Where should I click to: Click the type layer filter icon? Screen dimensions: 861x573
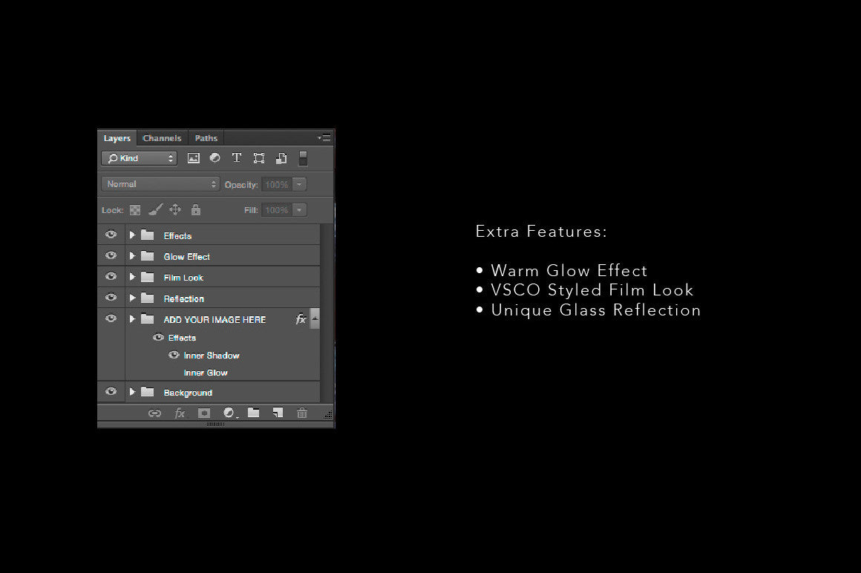(237, 158)
